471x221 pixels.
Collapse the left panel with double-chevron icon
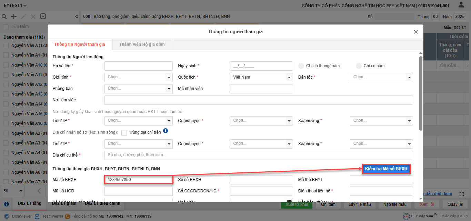click(x=77, y=17)
